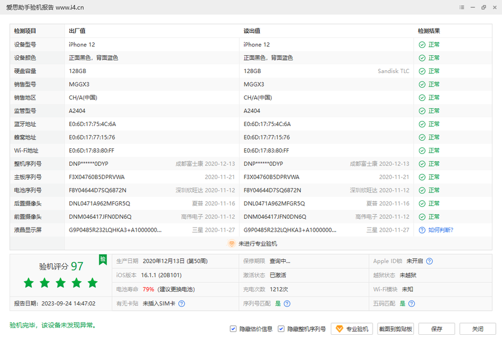Viewport: 502px width, 342px height.
Task: Click the shield icon beside 未进行专业验机
Action: (231, 244)
